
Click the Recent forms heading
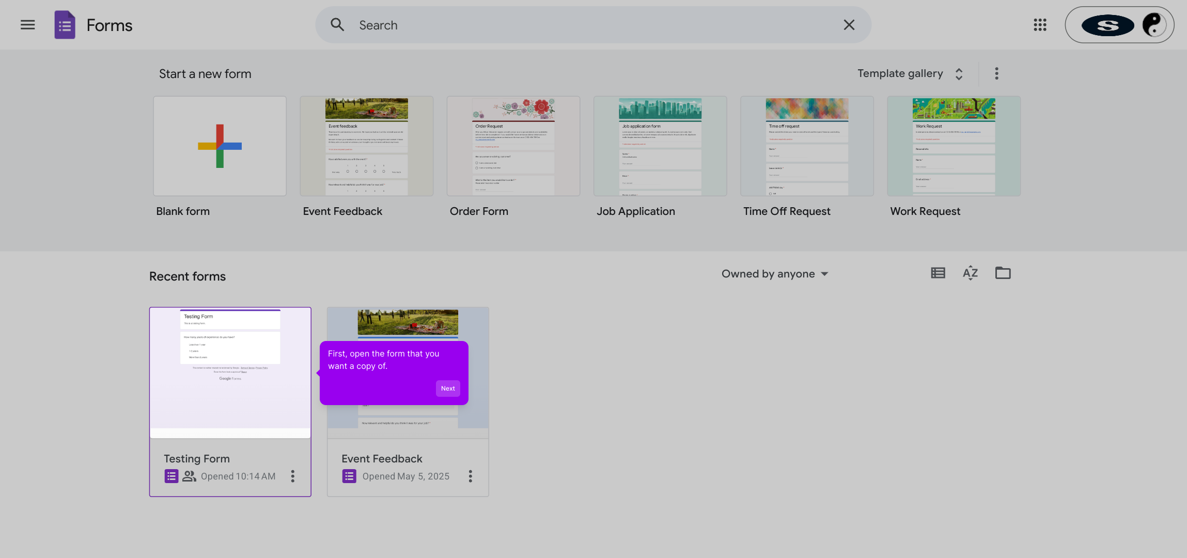click(x=188, y=276)
